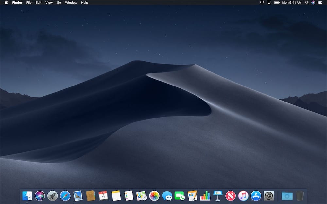
Task: Show Wi-Fi status menu
Action: (262, 3)
